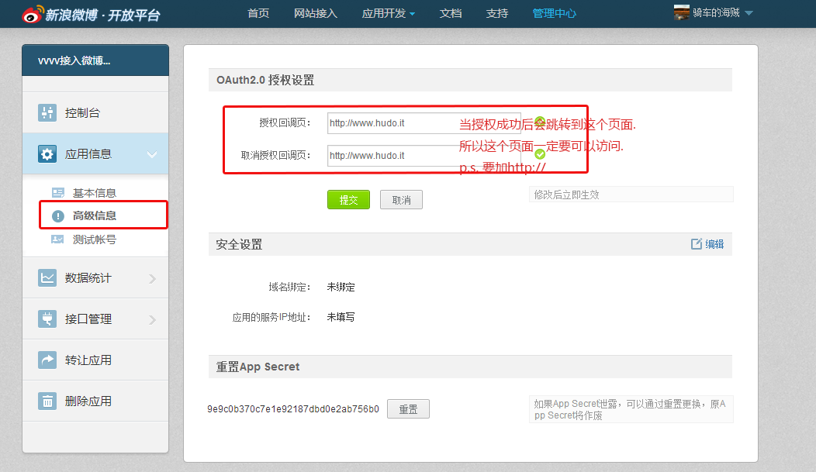The width and height of the screenshot is (816, 472).
Task: Click the username 骑车的海贼
Action: point(716,12)
